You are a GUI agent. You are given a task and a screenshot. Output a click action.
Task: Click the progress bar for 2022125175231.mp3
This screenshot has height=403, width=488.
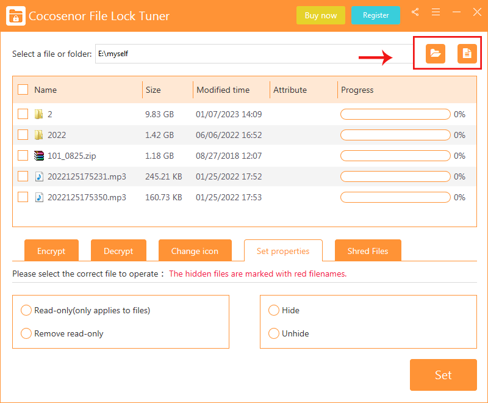pyautogui.click(x=395, y=176)
